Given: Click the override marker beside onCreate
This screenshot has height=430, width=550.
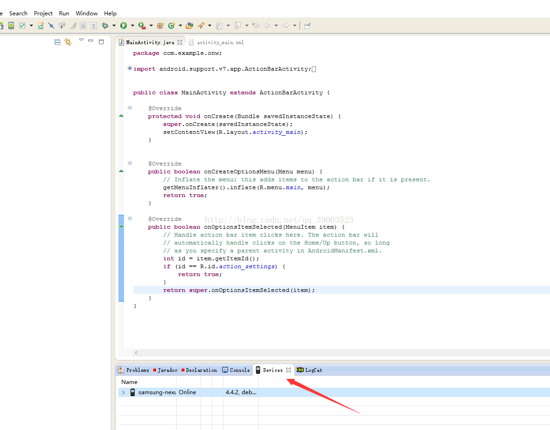Looking at the screenshot, I should 121,115.
